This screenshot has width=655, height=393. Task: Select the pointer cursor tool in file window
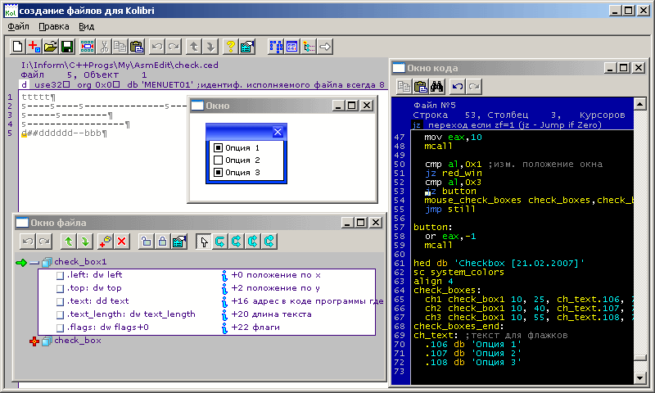tap(204, 242)
